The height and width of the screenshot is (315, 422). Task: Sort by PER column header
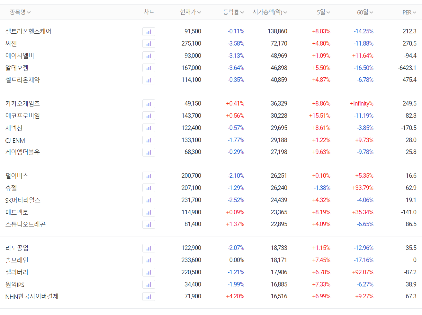[x=409, y=12]
